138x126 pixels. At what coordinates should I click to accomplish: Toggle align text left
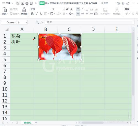click(x=78, y=14)
